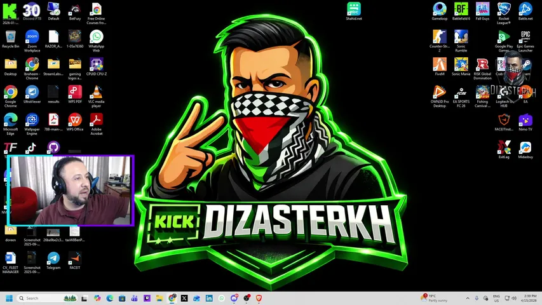
Task: Open WhatsApp Web desktop shortcut
Action: tap(96, 41)
